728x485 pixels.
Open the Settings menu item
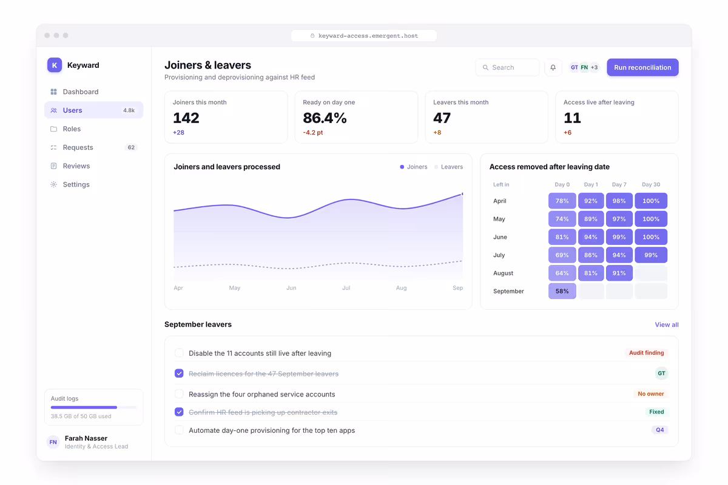[94, 184]
